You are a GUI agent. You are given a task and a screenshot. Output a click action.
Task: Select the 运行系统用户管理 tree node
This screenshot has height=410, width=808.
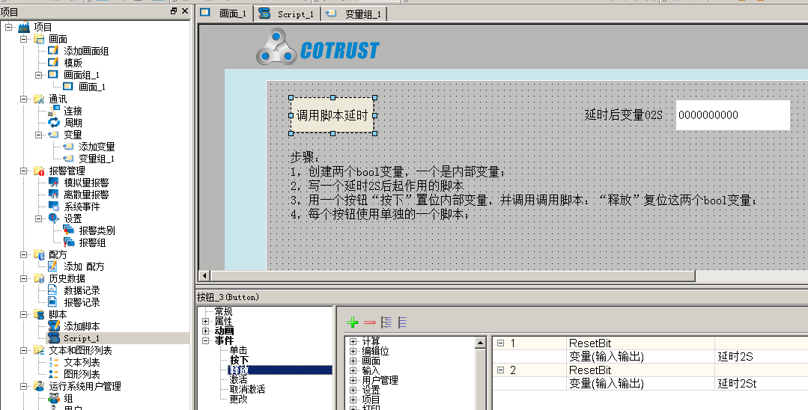[x=85, y=386]
